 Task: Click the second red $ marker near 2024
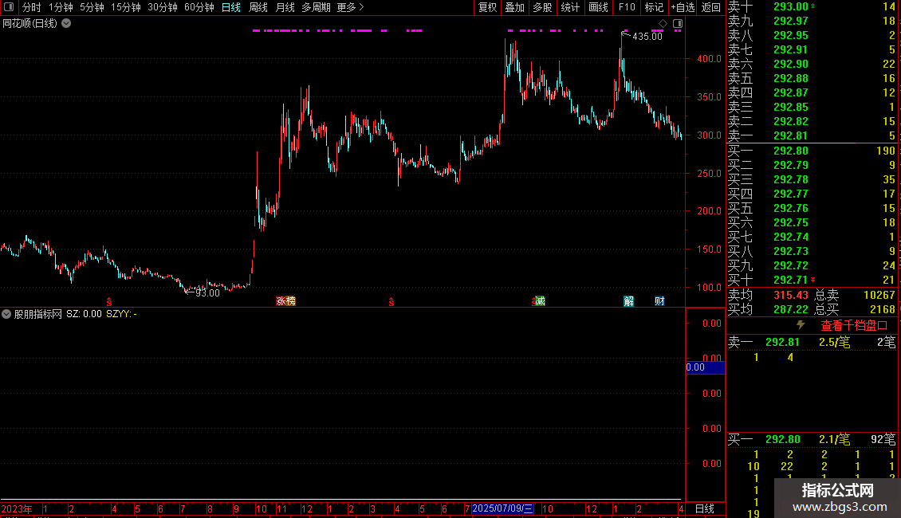tap(391, 302)
